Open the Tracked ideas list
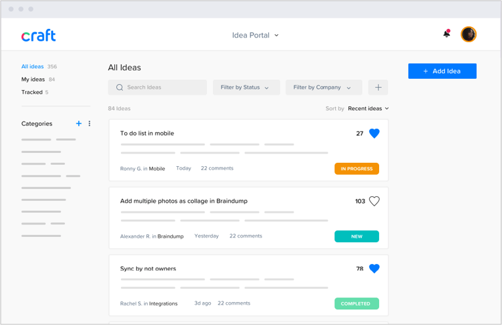The image size is (502, 325). pos(32,93)
